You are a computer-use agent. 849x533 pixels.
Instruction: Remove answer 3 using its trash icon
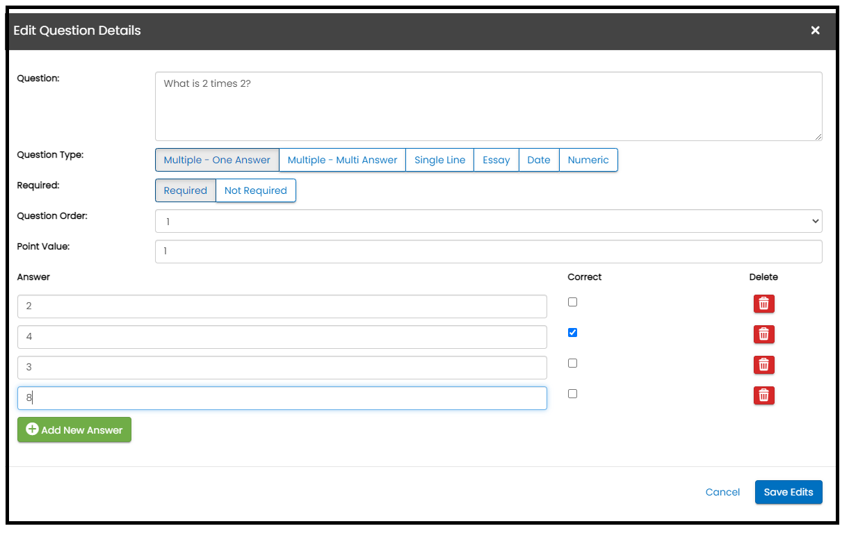point(763,365)
